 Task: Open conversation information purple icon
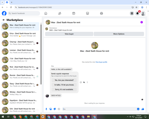coord(142,22)
